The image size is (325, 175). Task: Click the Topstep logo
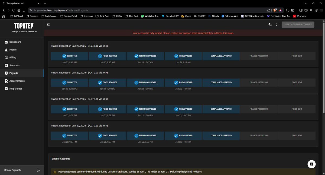24,27
